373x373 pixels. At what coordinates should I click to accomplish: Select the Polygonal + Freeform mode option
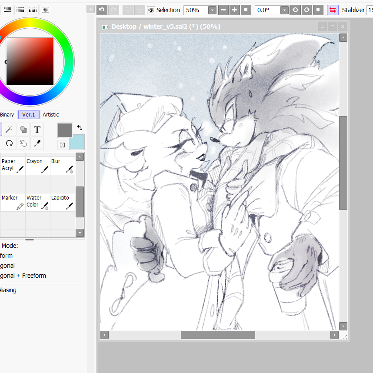tap(23, 276)
